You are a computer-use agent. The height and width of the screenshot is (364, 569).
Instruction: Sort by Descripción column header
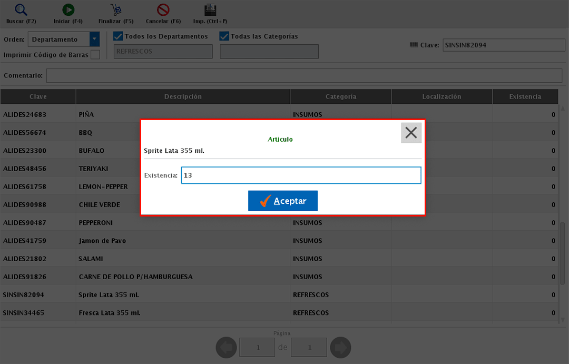[x=183, y=96]
